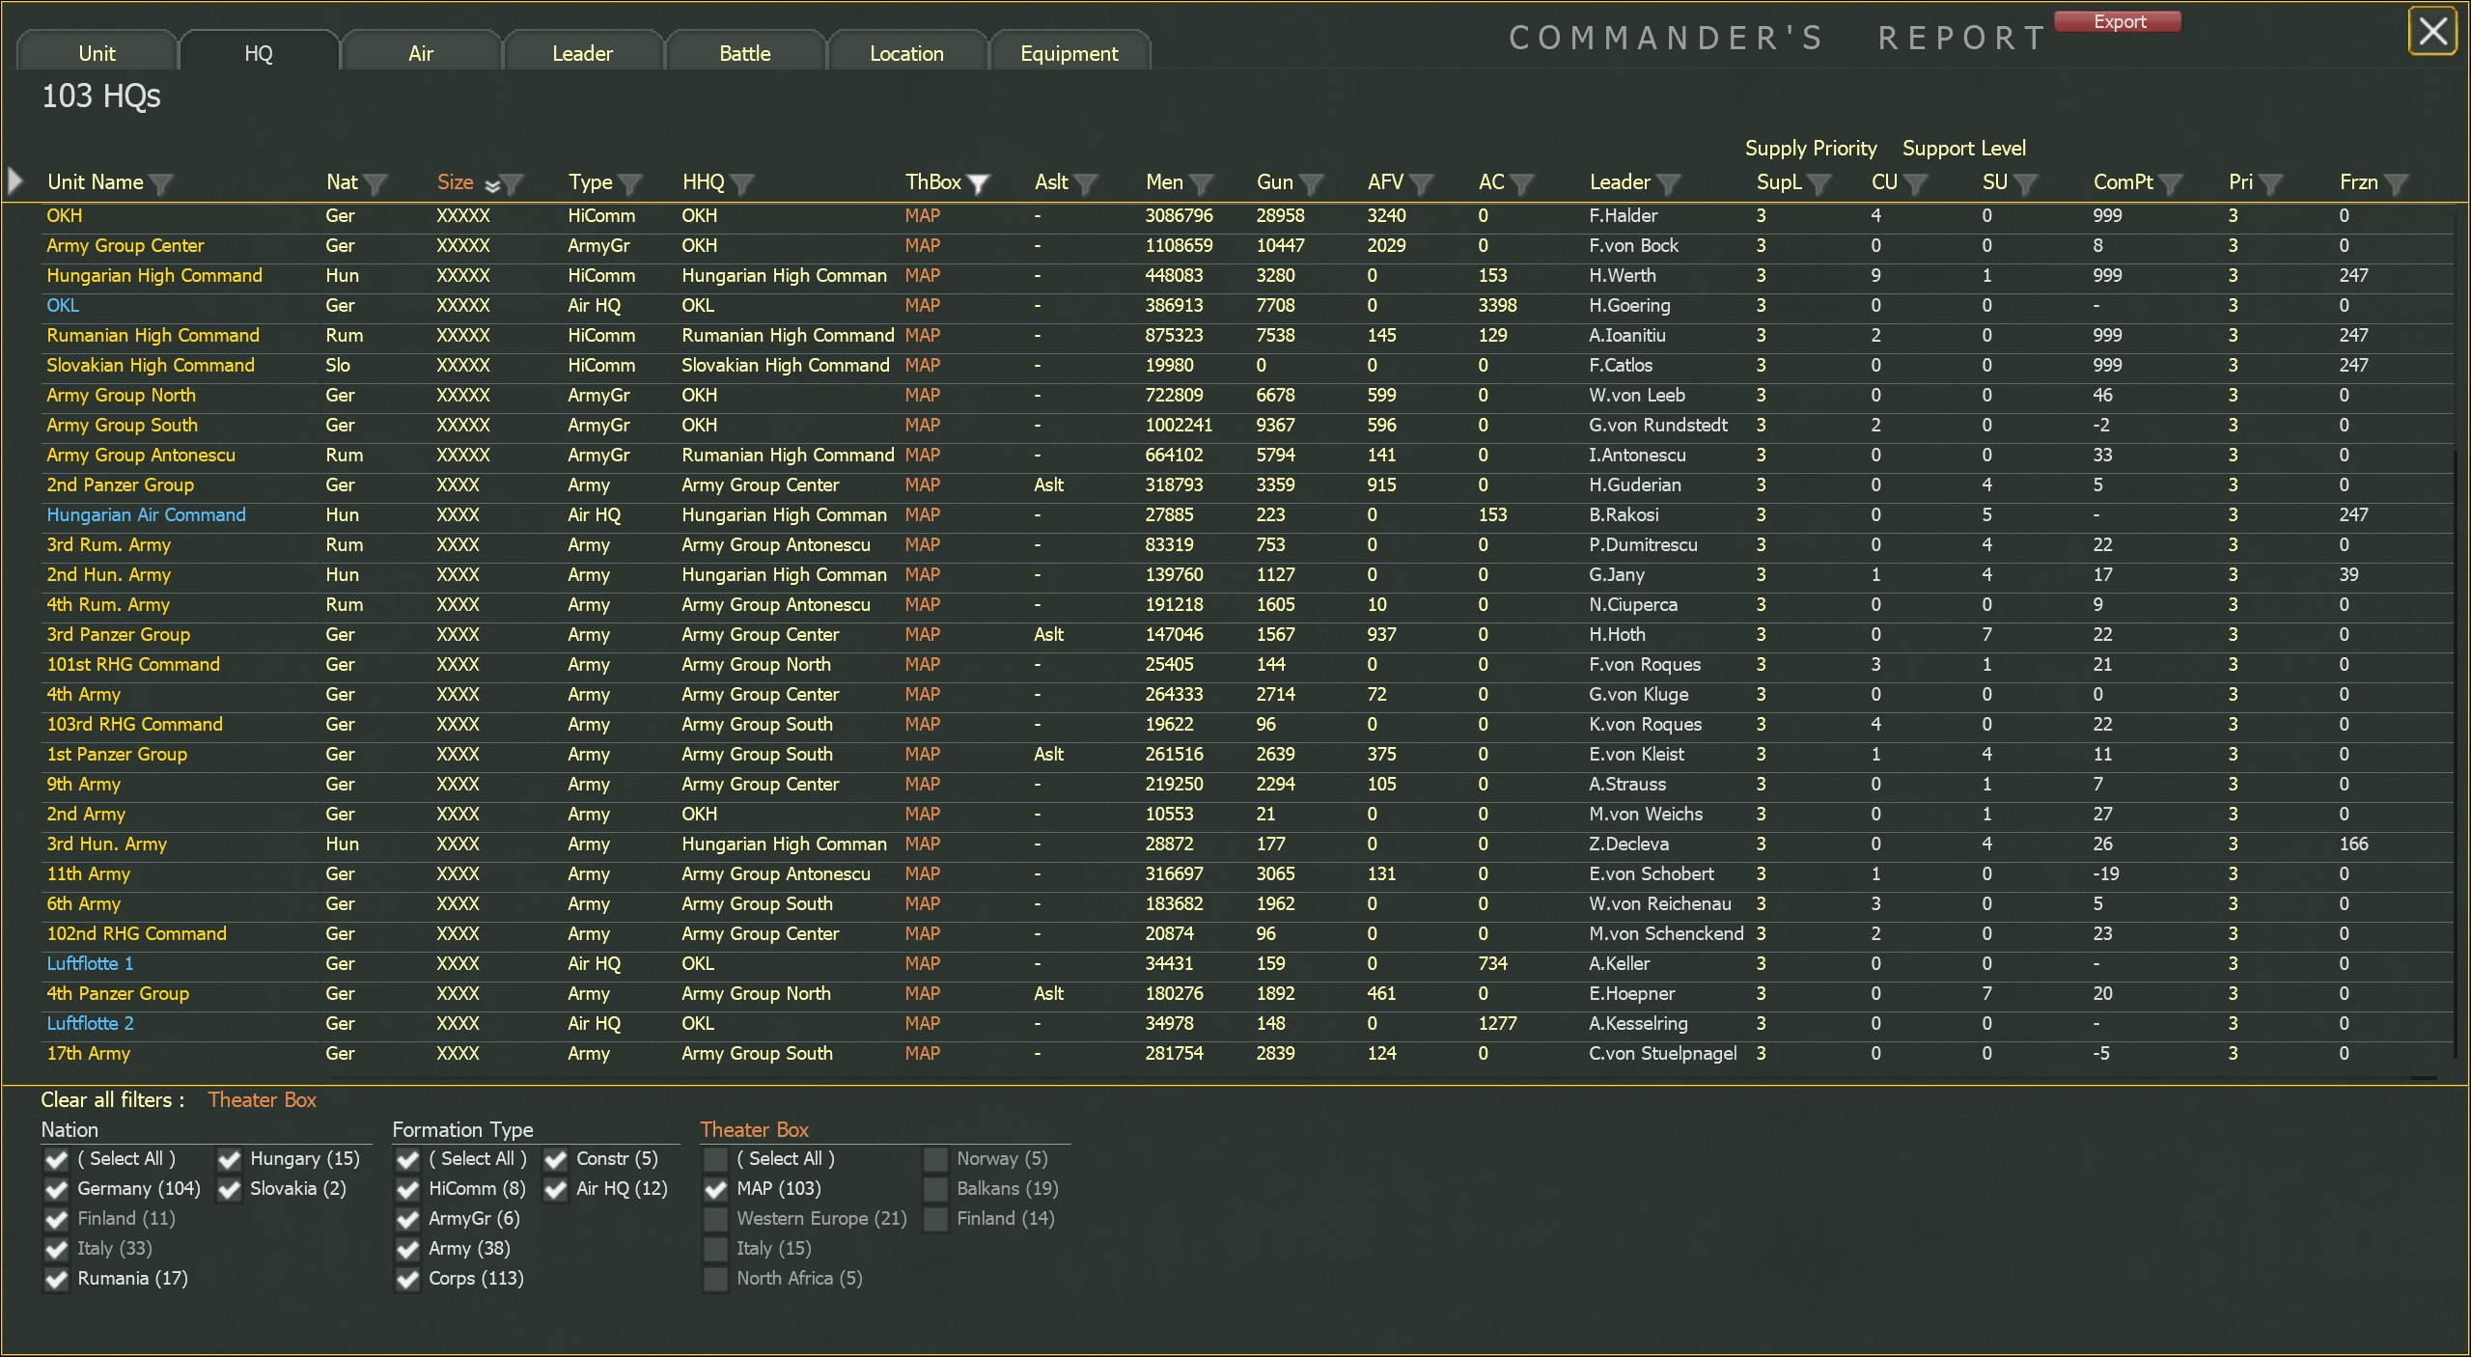The image size is (2471, 1357).
Task: Open the OKH unit link
Action: (65, 215)
